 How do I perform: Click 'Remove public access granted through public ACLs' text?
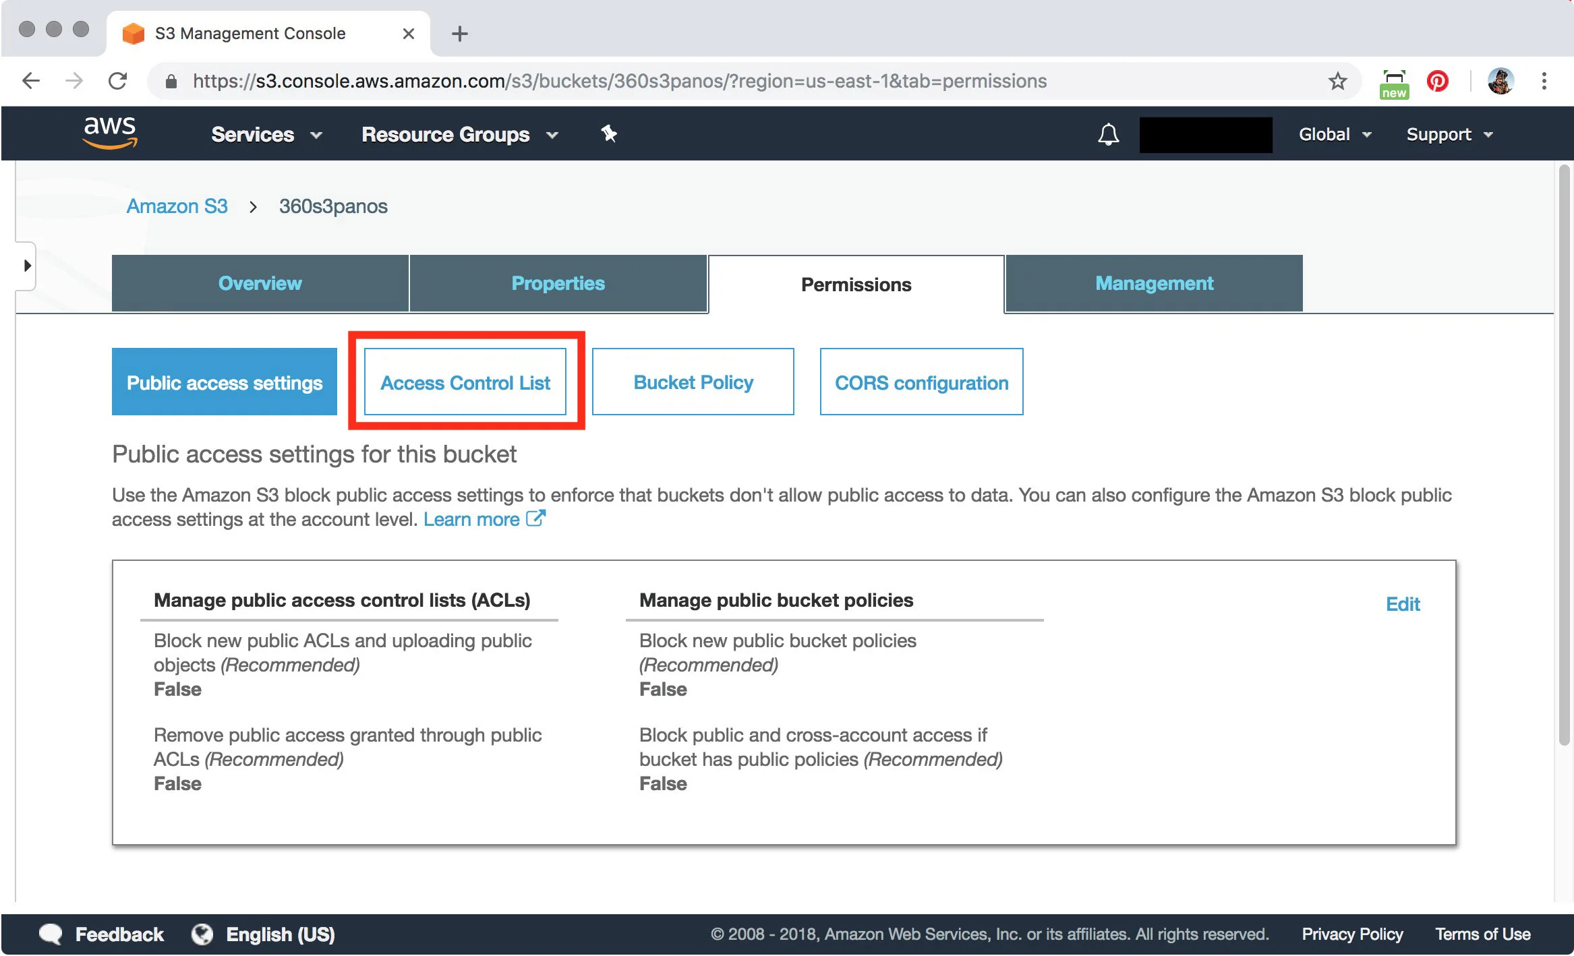pos(348,747)
